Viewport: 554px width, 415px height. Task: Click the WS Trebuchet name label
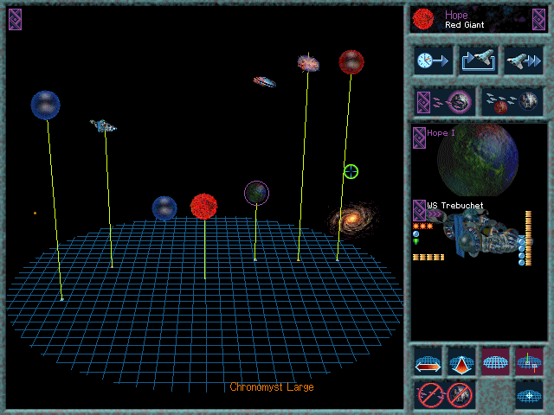(x=455, y=206)
